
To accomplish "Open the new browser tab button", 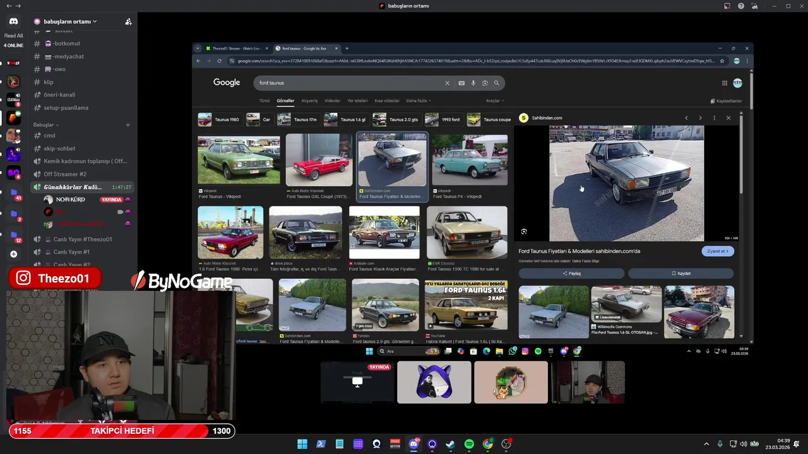I will (x=347, y=49).
